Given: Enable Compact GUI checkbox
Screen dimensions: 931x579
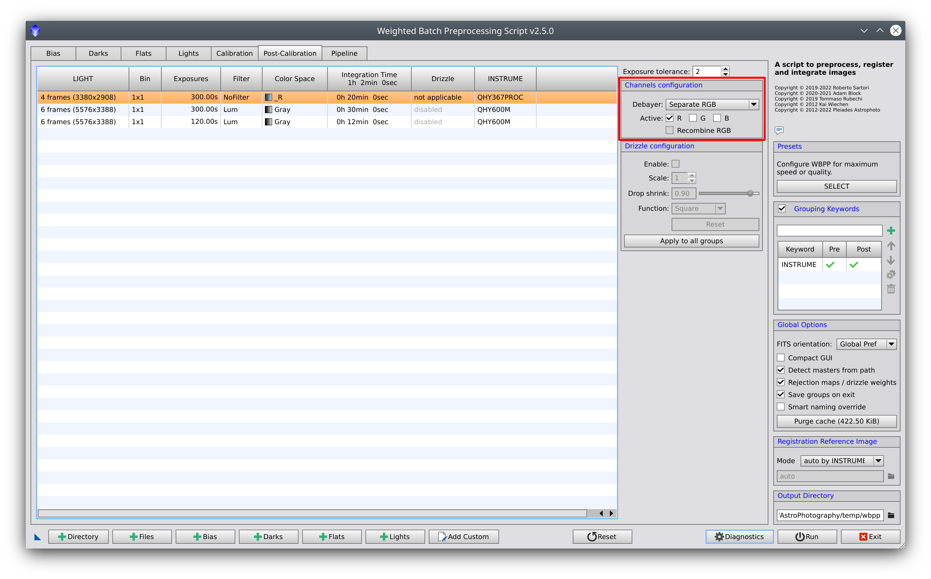Looking at the screenshot, I should click(x=781, y=358).
